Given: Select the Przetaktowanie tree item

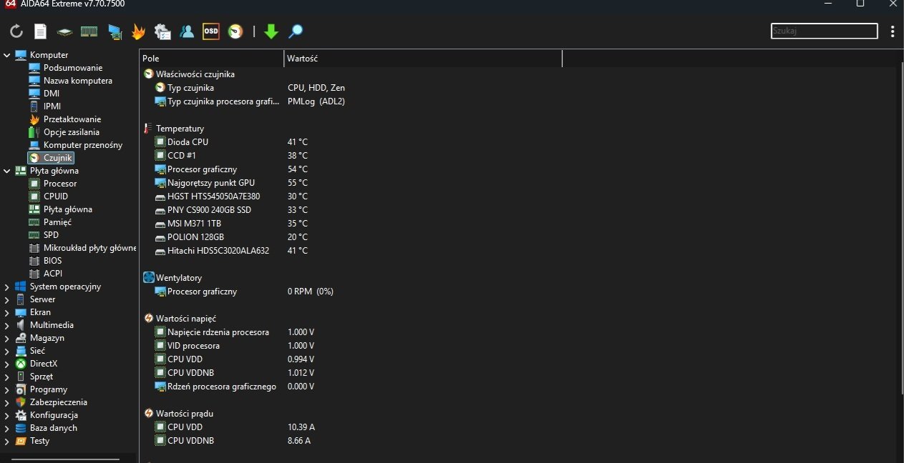Looking at the screenshot, I should (72, 119).
